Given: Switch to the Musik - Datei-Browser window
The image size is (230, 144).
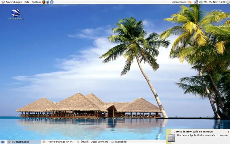Looking at the screenshot, I should (93, 142).
